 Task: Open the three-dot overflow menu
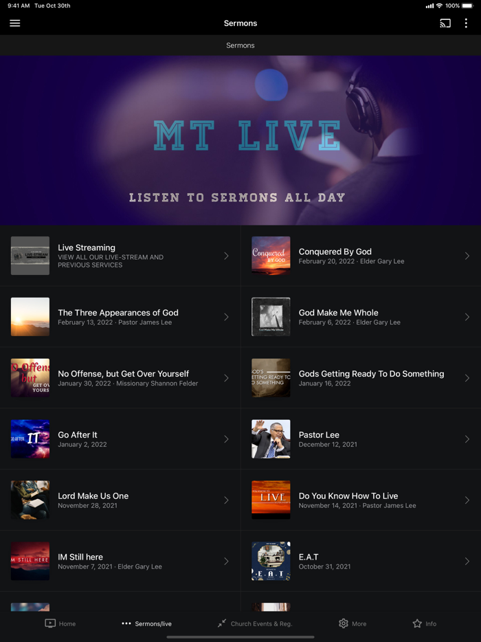[x=466, y=23]
